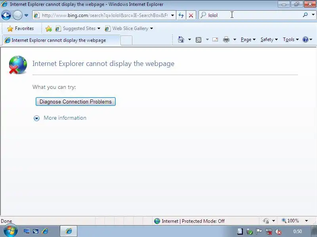Click the Home icon in command bar
This screenshot has height=237, width=317.
pos(181,39)
